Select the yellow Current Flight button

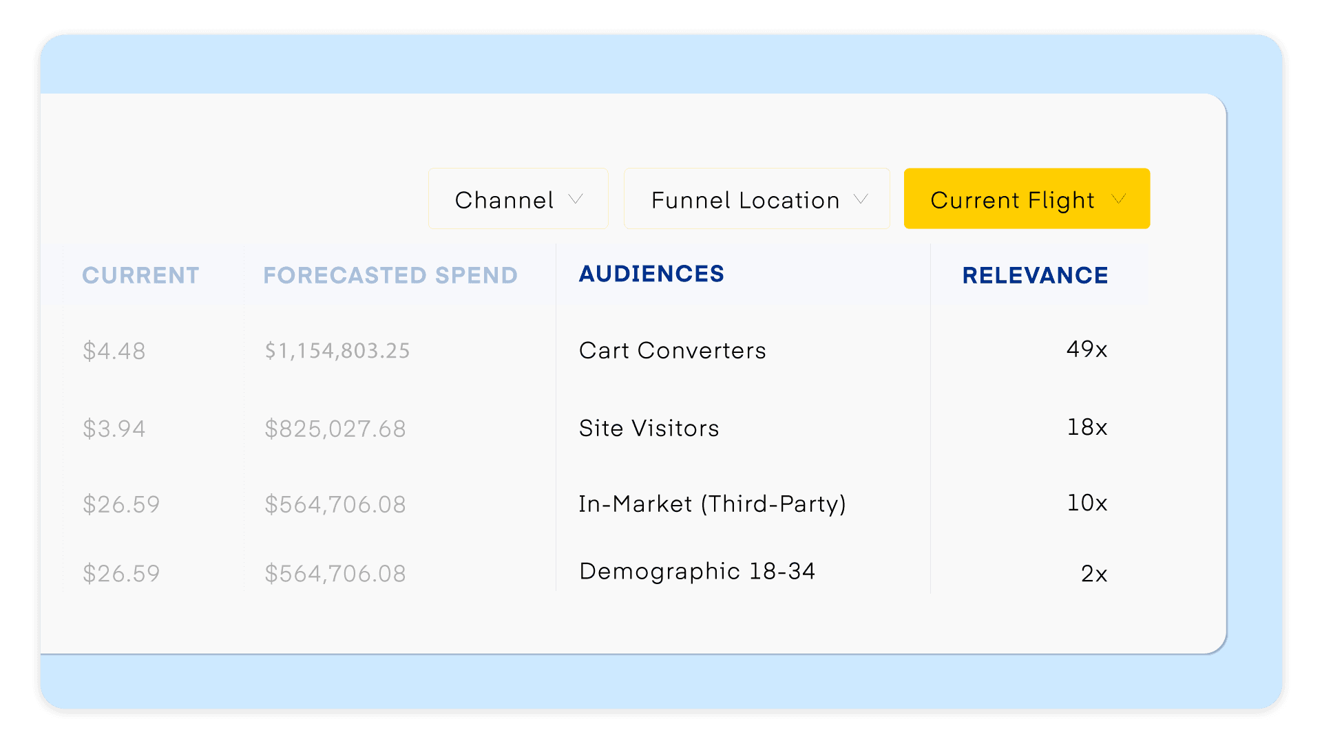point(1027,199)
